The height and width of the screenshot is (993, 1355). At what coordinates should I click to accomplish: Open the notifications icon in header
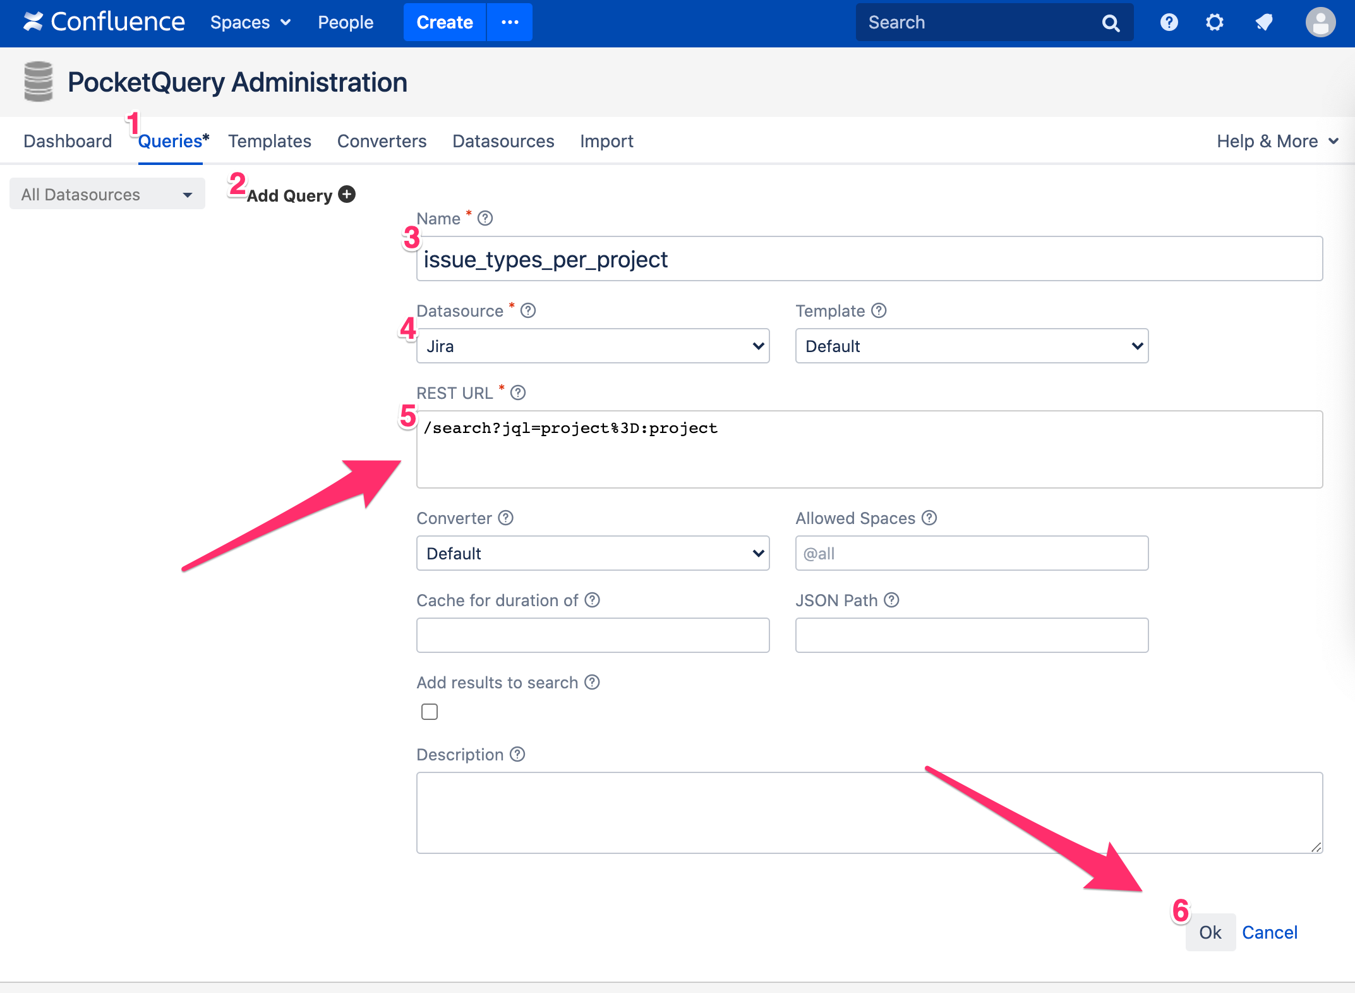[x=1263, y=22]
